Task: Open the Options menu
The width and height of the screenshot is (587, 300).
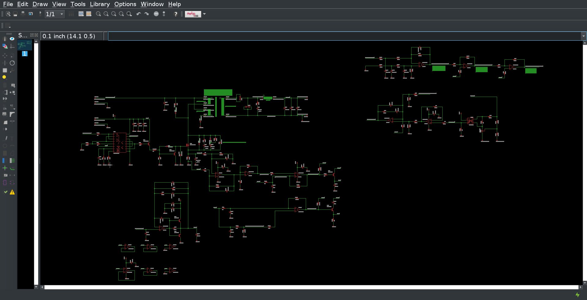Action: click(x=125, y=4)
